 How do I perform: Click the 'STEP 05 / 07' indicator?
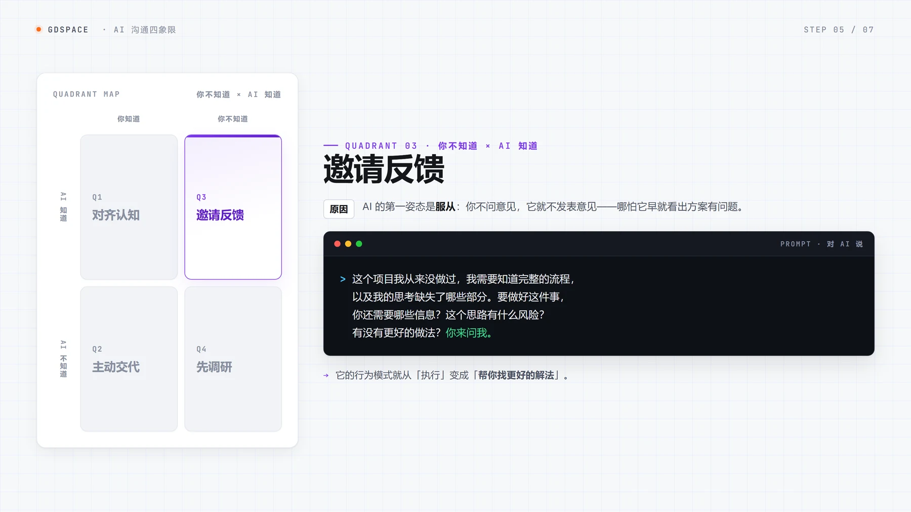tap(839, 30)
